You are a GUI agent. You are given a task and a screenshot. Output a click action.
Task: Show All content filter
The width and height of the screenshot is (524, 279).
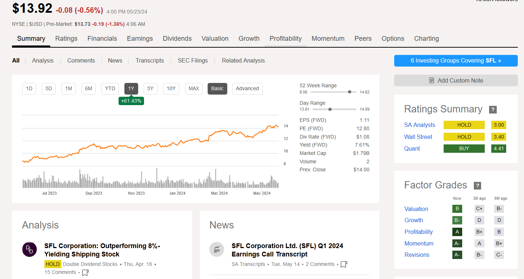pos(16,61)
